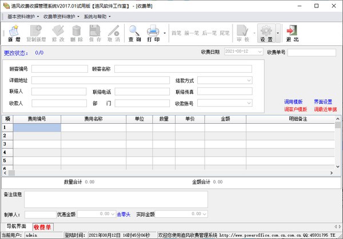Switch to the 导航界面 tab
343x239 pixels.
pyautogui.click(x=16, y=226)
